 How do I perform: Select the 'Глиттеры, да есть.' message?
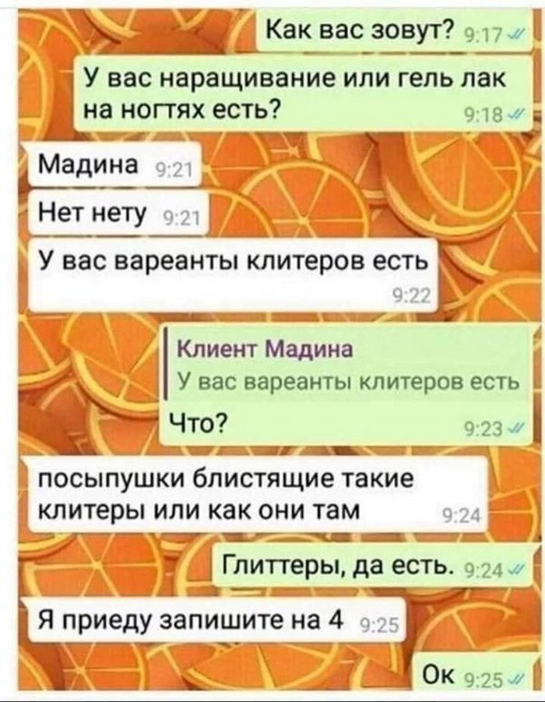[x=373, y=566]
